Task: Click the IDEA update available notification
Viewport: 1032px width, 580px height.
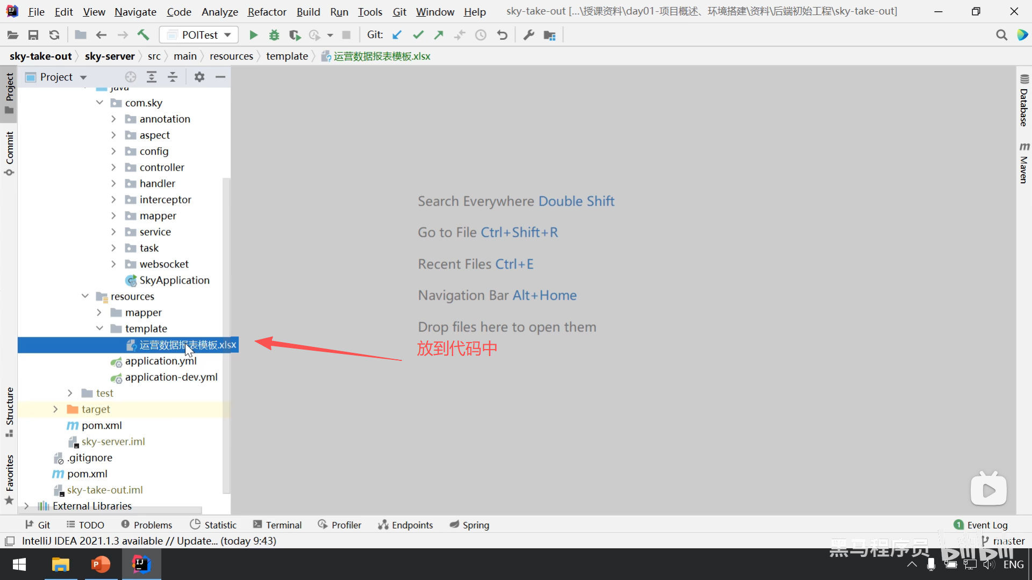Action: 149,541
